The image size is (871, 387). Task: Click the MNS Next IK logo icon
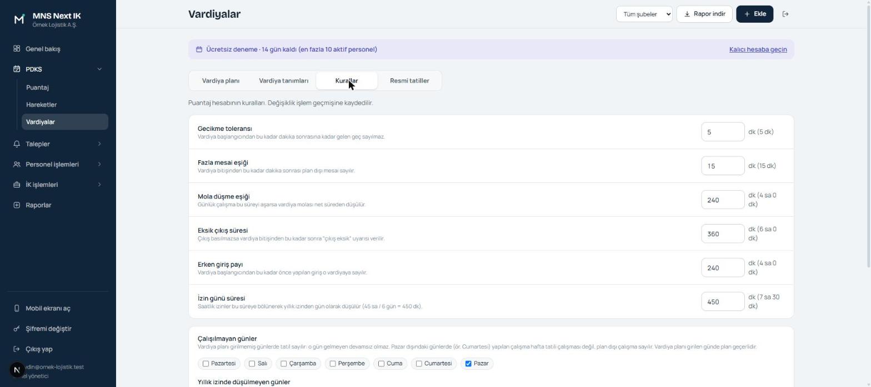click(x=19, y=19)
